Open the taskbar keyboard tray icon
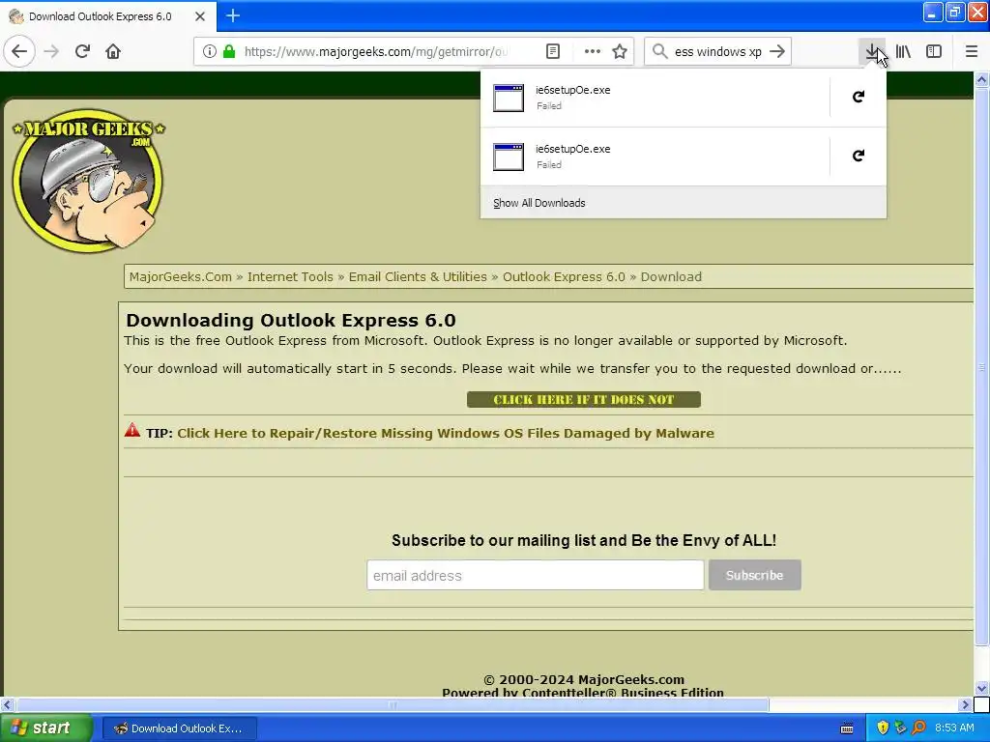The width and height of the screenshot is (990, 742). point(847,728)
